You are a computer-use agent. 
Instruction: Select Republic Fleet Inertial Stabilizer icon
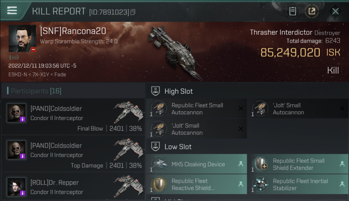tap(260, 184)
